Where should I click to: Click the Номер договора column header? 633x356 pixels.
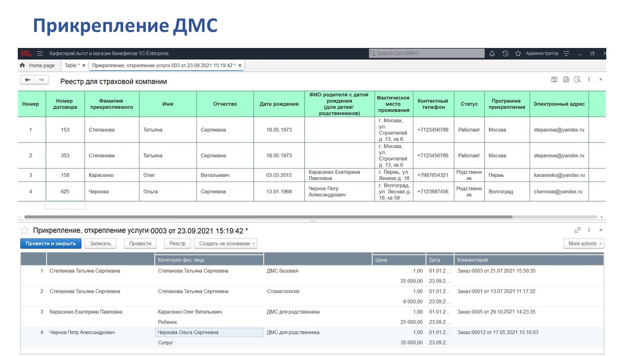pos(65,104)
